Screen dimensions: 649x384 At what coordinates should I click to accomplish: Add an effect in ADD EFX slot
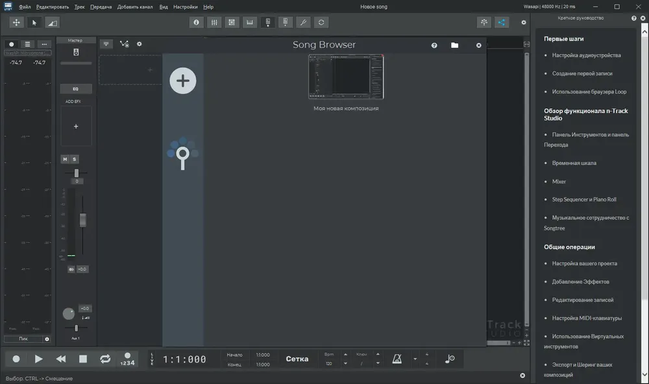(76, 126)
